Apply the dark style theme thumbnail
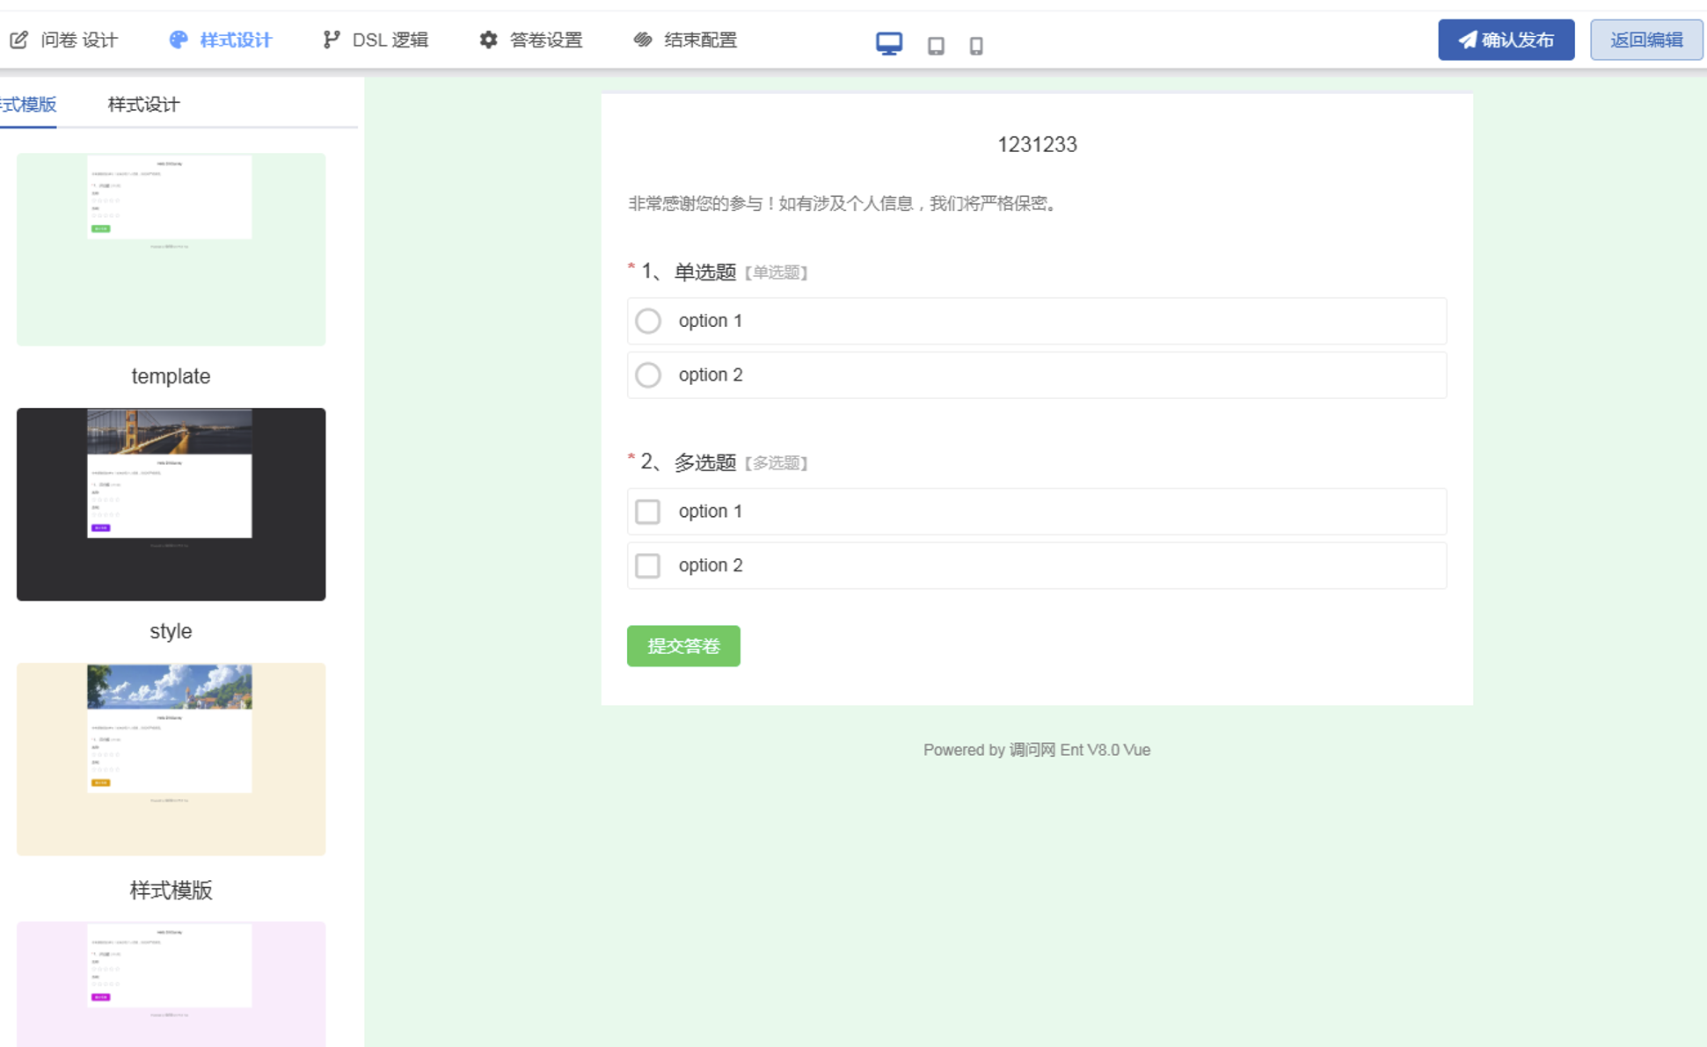The image size is (1707, 1047). point(171,503)
